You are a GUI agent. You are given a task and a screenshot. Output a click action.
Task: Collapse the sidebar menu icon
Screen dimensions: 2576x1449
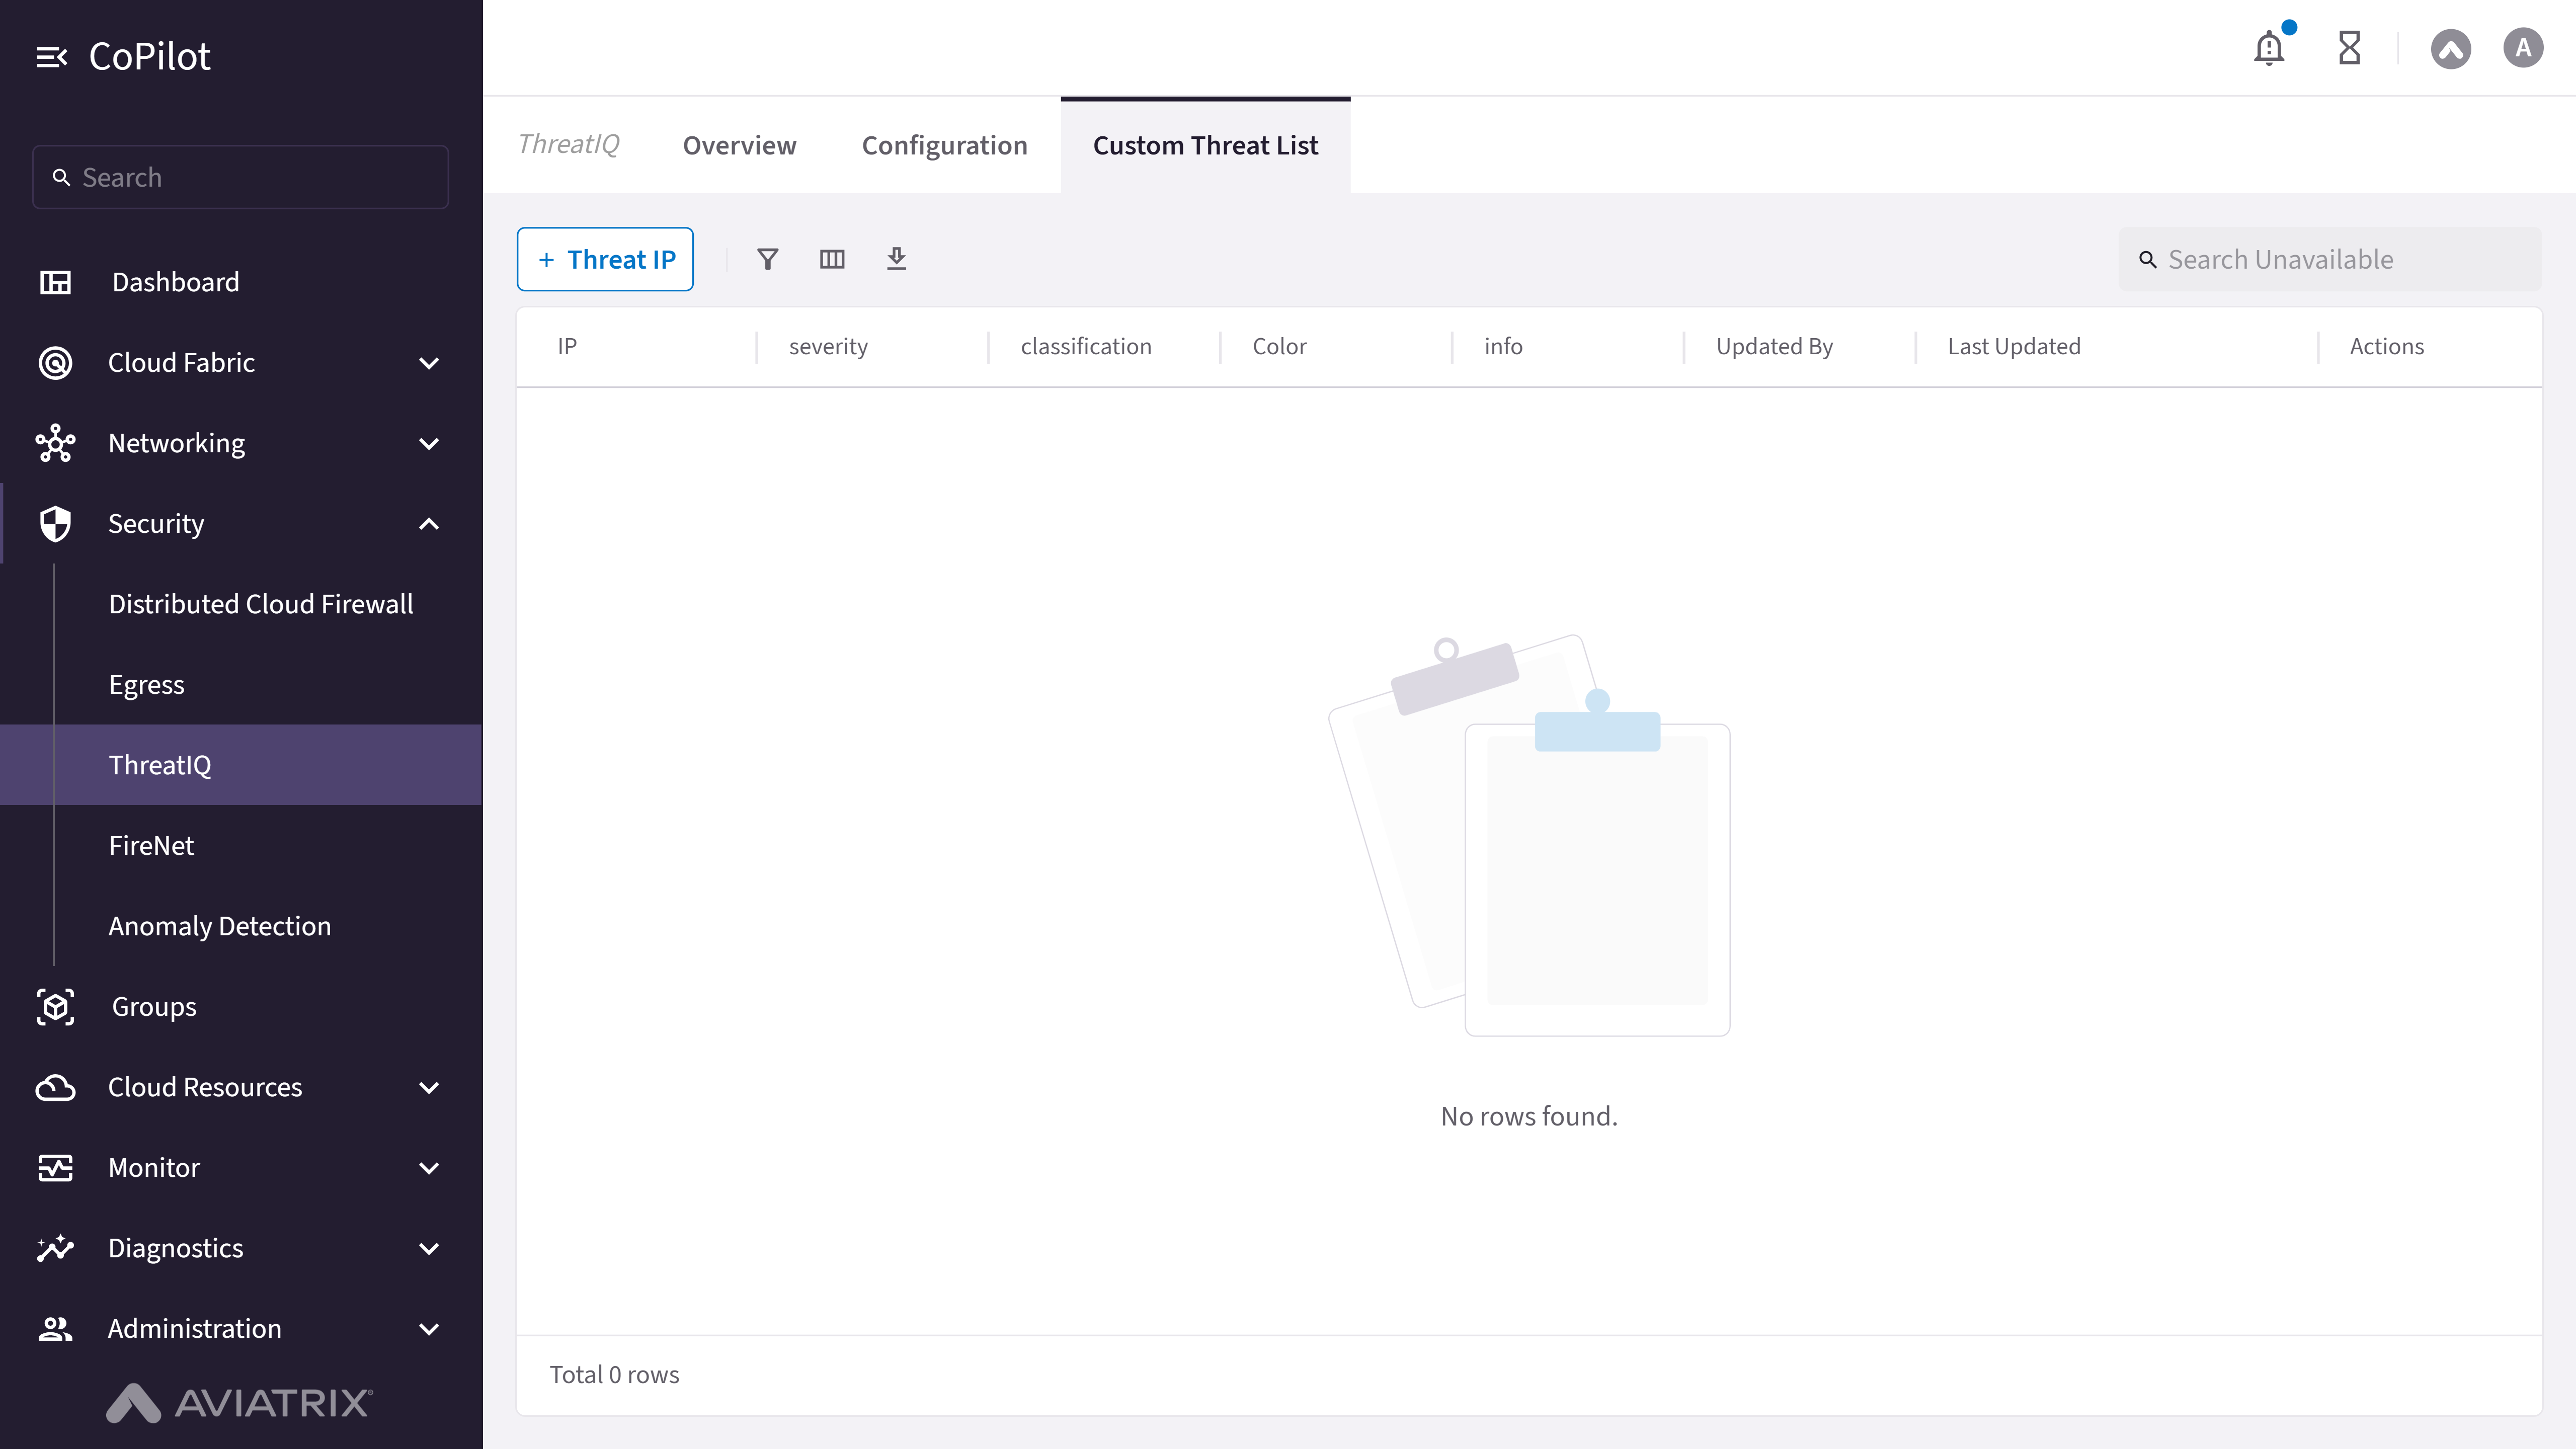coord(52,57)
